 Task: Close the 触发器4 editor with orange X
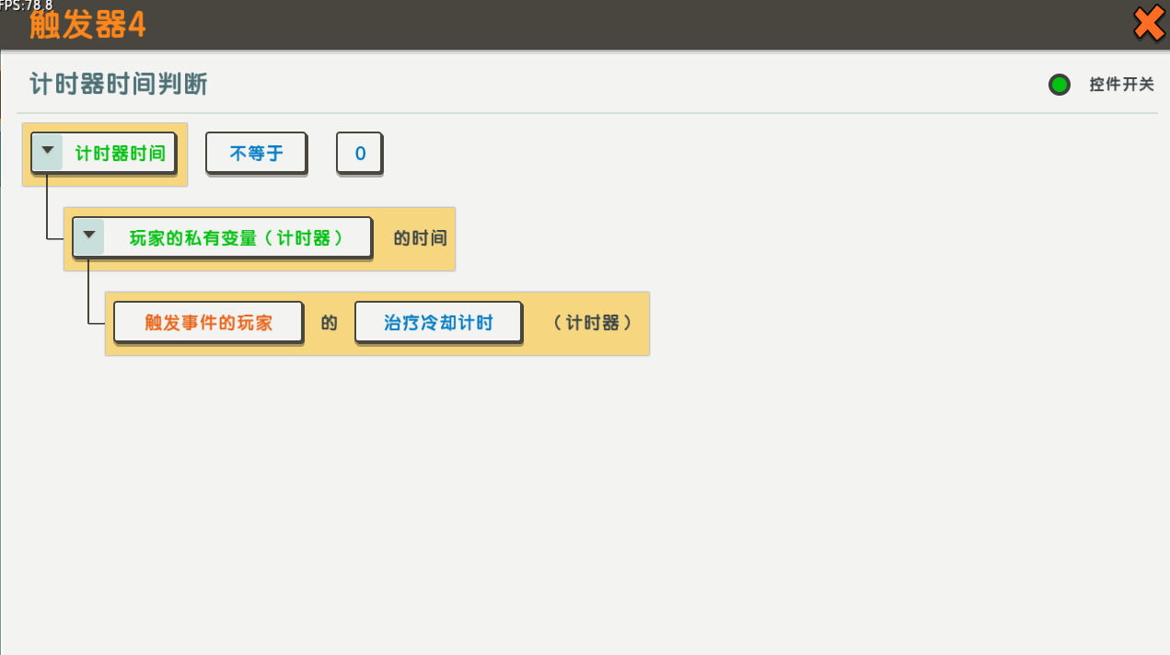pos(1149,23)
